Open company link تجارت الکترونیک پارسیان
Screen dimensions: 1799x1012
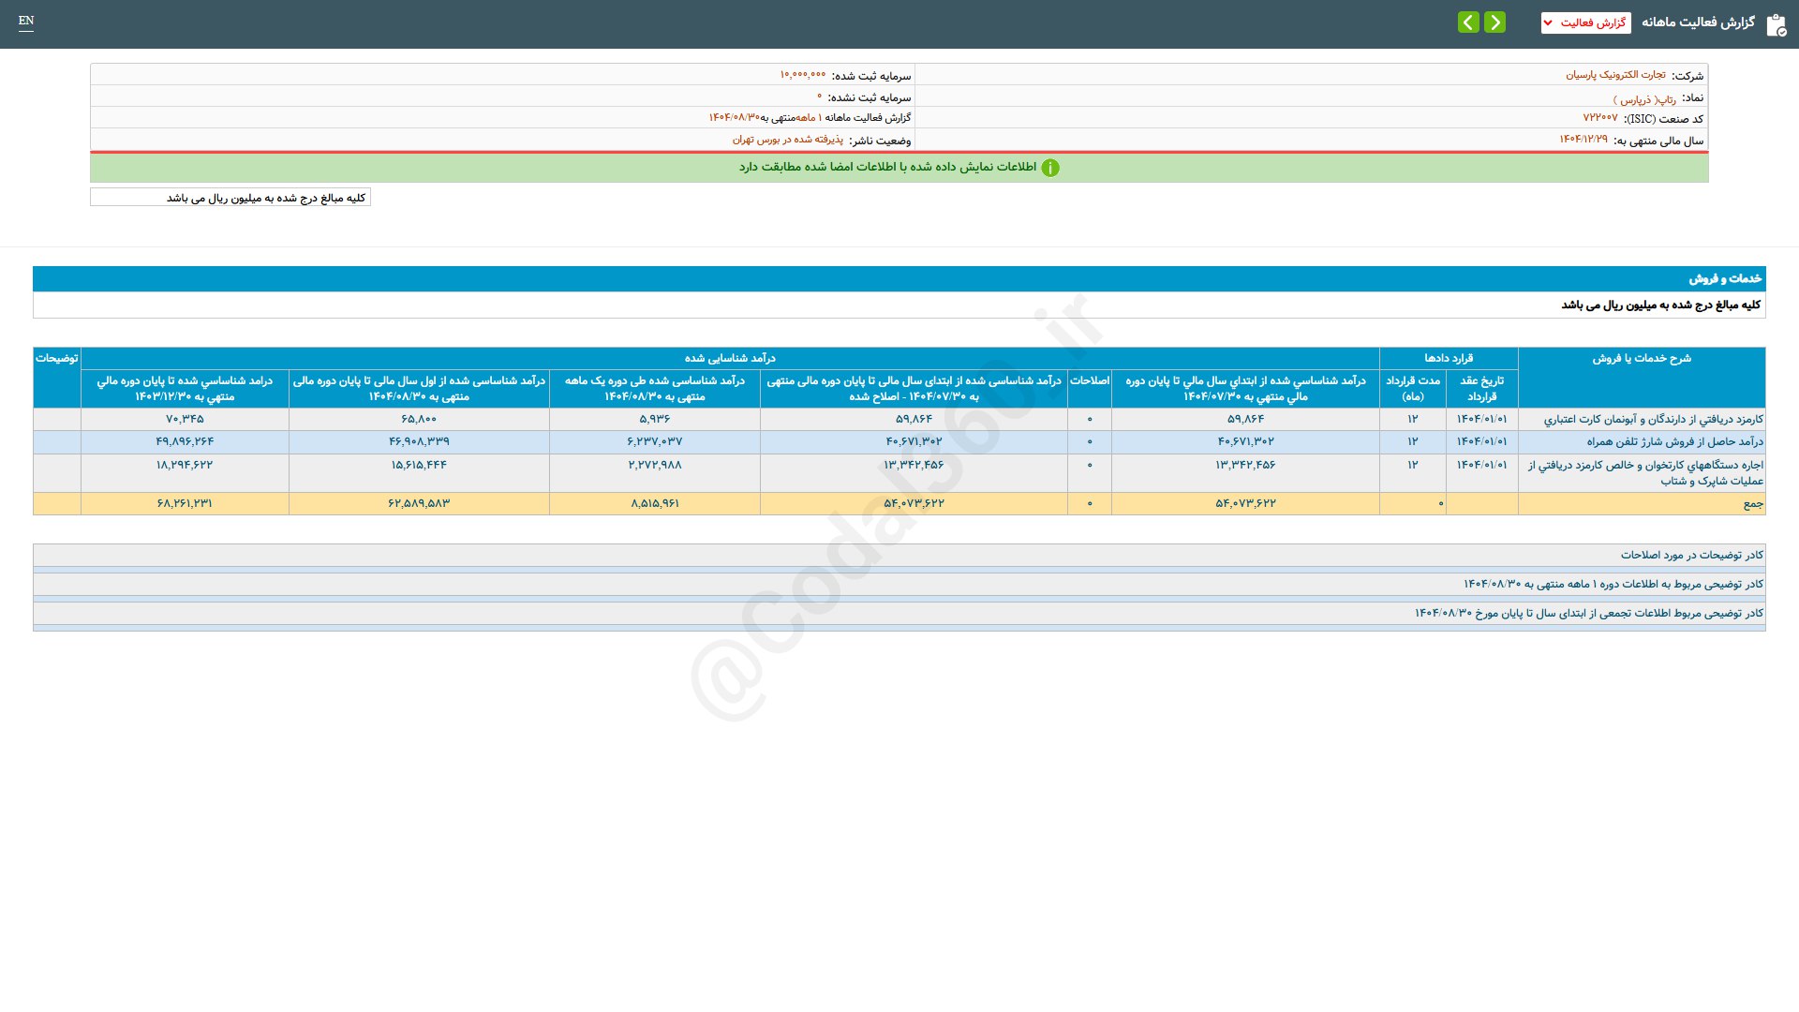(x=1615, y=75)
